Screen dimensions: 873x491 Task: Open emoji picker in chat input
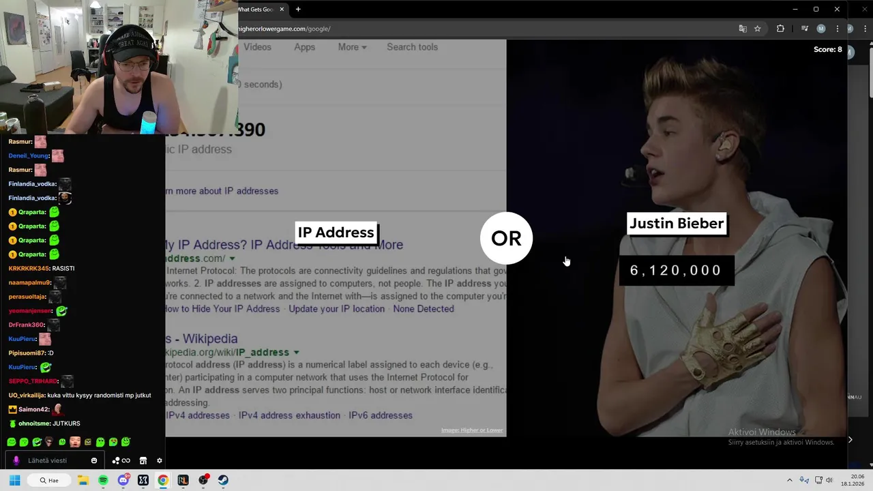pyautogui.click(x=94, y=460)
